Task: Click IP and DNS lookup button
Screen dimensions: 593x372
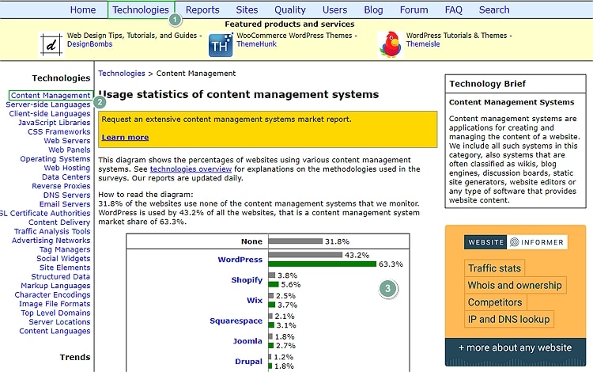Action: [508, 319]
